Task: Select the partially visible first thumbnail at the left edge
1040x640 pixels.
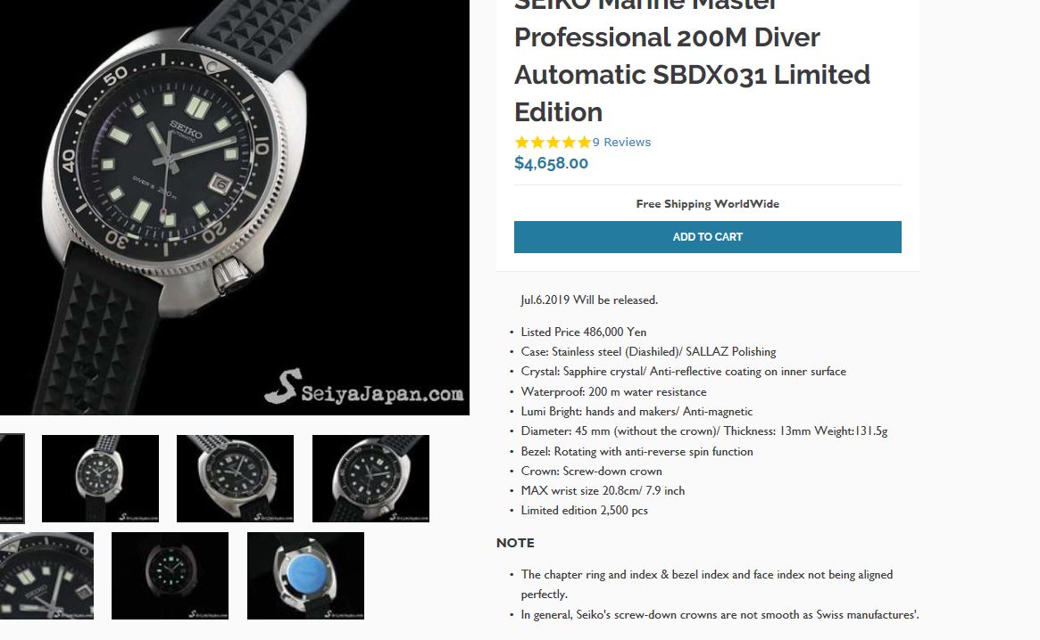Action: pyautogui.click(x=12, y=479)
